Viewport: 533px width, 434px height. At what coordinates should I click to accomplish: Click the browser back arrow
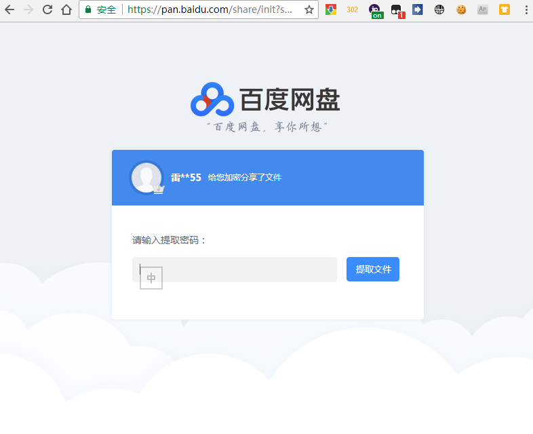coord(9,9)
